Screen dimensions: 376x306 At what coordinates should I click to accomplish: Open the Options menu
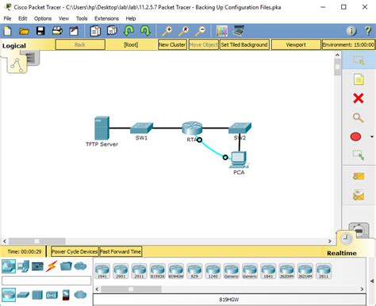click(x=43, y=18)
